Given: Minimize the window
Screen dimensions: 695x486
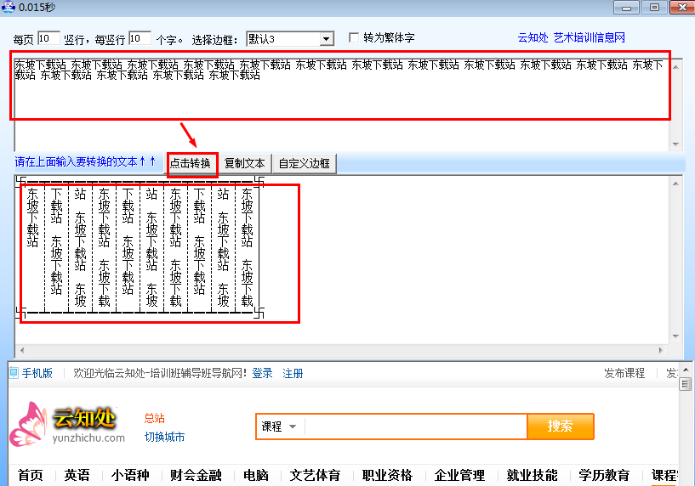Looking at the screenshot, I should pos(626,7).
